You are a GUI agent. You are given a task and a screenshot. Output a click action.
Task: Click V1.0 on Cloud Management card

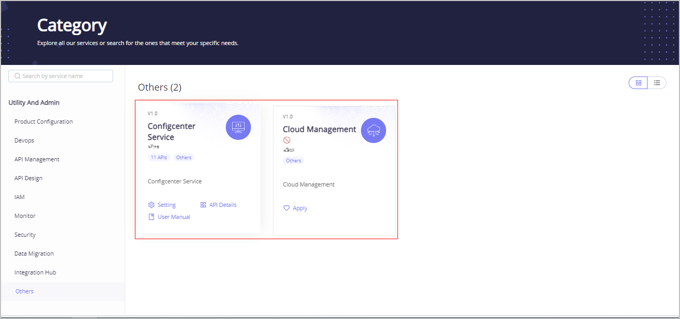coord(288,116)
